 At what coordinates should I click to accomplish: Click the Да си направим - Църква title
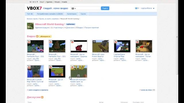coord(78,55)
